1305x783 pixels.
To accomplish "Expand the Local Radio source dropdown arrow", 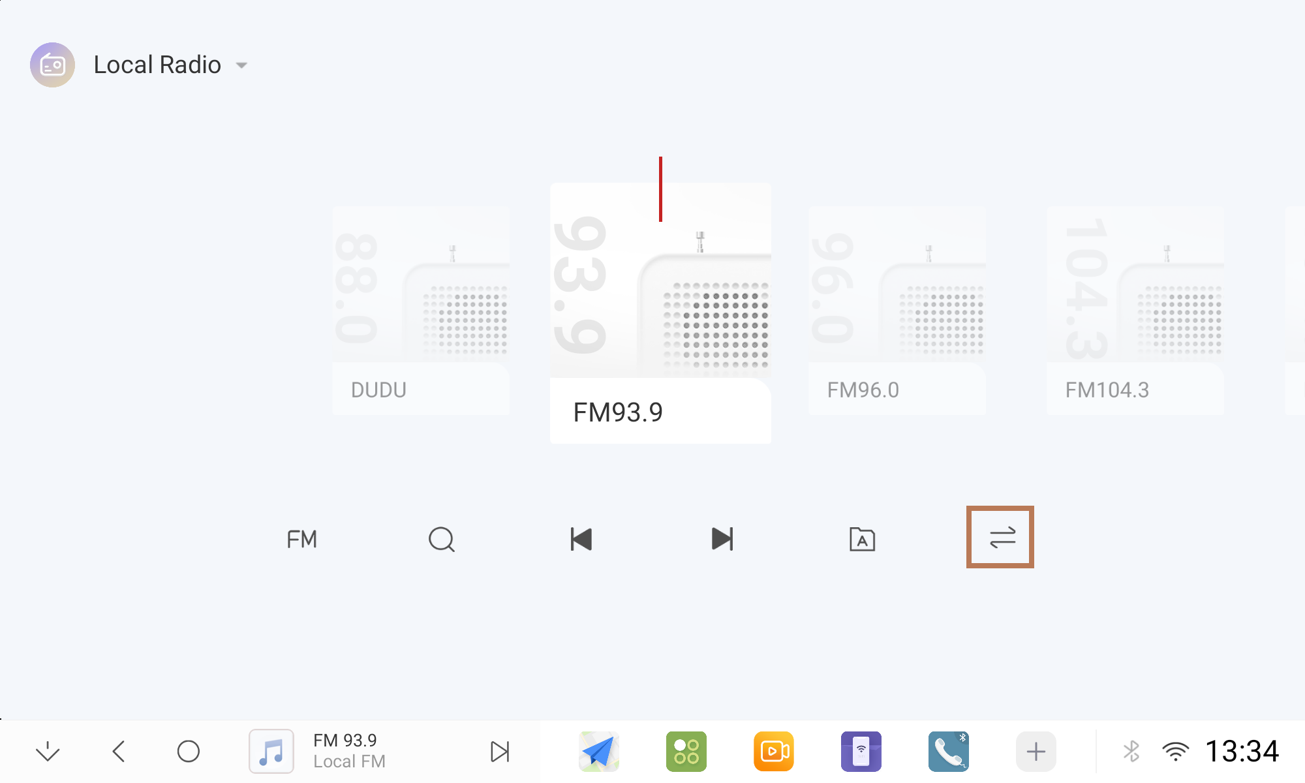I will (x=241, y=65).
